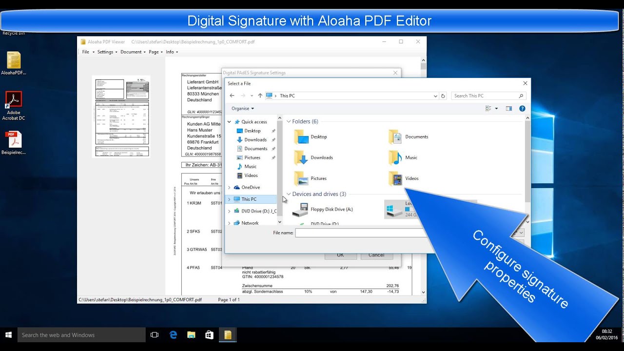
Task: Collapse the Quick access tree node
Action: point(230,122)
